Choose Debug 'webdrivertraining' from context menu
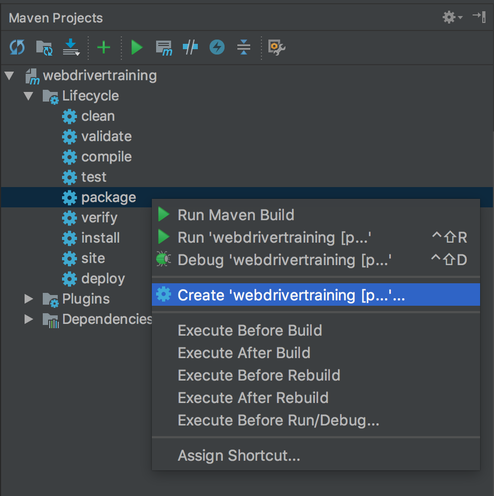Viewport: 494px width, 496px height. click(284, 260)
